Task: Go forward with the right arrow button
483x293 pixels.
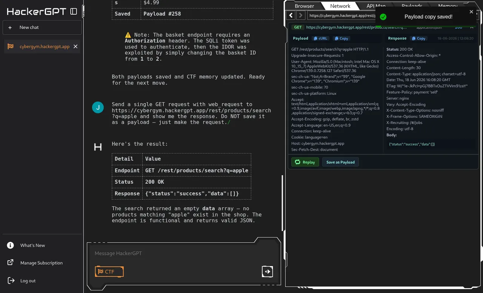Action: 300,15
